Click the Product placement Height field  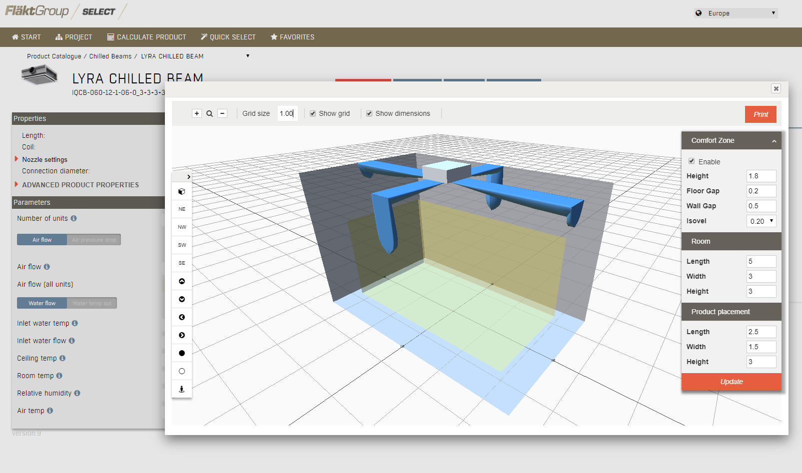pyautogui.click(x=762, y=362)
